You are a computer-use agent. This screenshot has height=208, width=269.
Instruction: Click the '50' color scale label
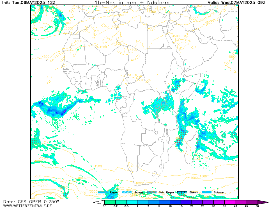(x=257, y=206)
